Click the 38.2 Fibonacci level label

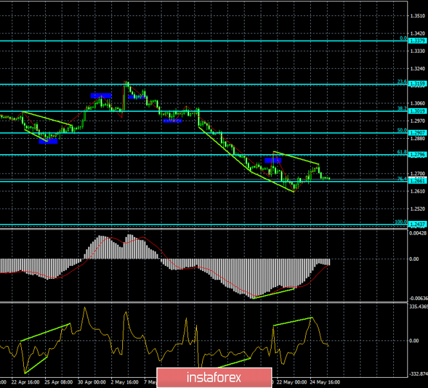point(402,109)
